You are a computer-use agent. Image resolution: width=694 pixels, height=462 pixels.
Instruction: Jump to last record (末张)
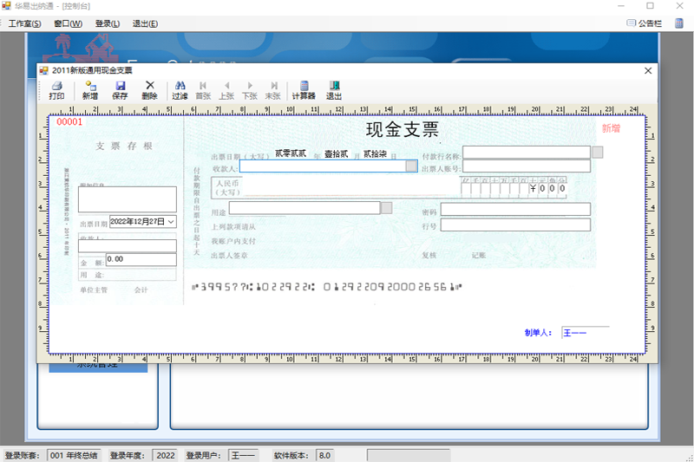[273, 90]
